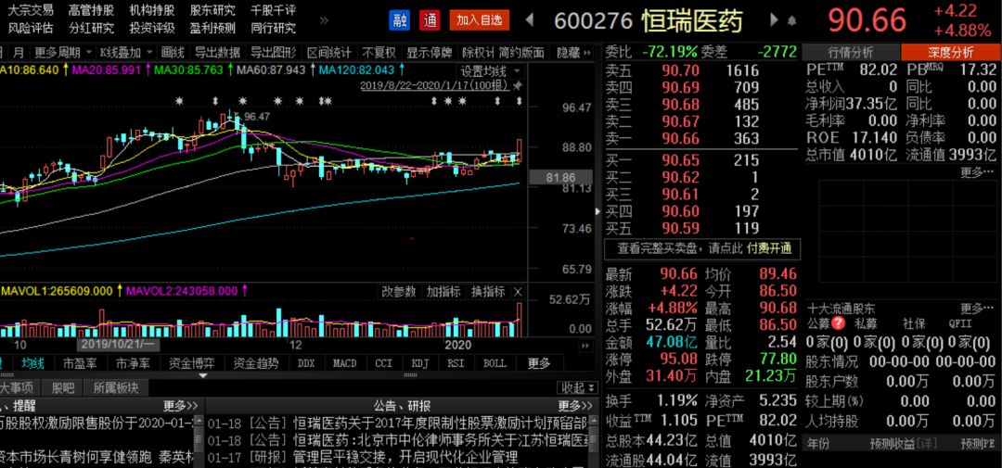Click 改参数 change parameters button
This screenshot has width=1002, height=468.
click(x=399, y=292)
